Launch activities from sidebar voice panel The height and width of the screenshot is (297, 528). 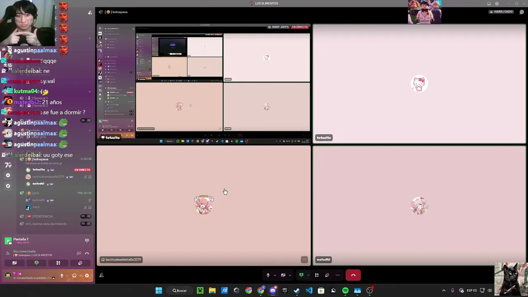tap(58, 263)
